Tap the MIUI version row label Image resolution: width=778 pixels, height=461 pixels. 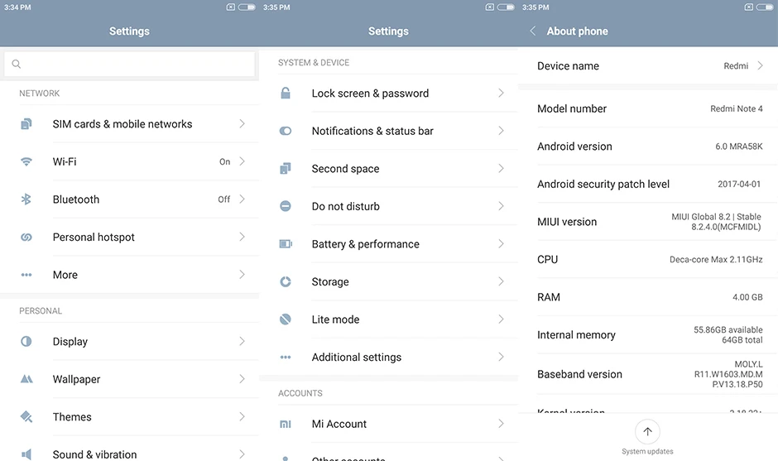coord(567,222)
